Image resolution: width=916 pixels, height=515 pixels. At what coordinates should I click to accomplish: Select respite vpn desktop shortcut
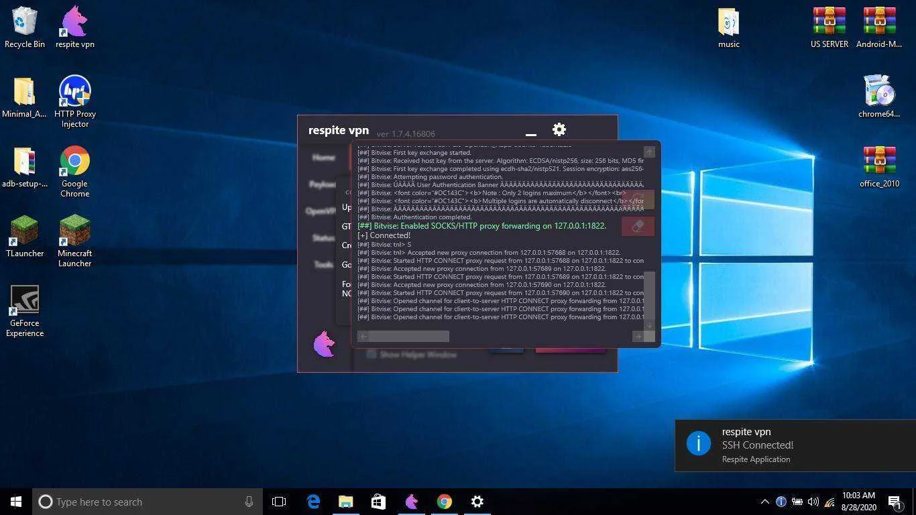coord(74,27)
